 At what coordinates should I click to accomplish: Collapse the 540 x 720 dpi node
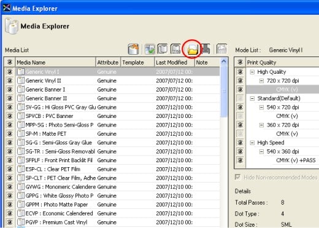click(261, 108)
